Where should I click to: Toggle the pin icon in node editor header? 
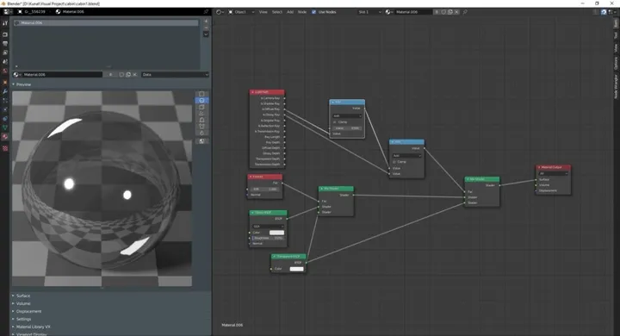coord(465,12)
